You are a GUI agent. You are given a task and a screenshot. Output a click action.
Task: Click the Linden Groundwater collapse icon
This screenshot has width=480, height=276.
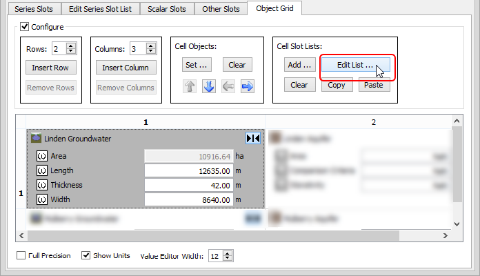253,139
